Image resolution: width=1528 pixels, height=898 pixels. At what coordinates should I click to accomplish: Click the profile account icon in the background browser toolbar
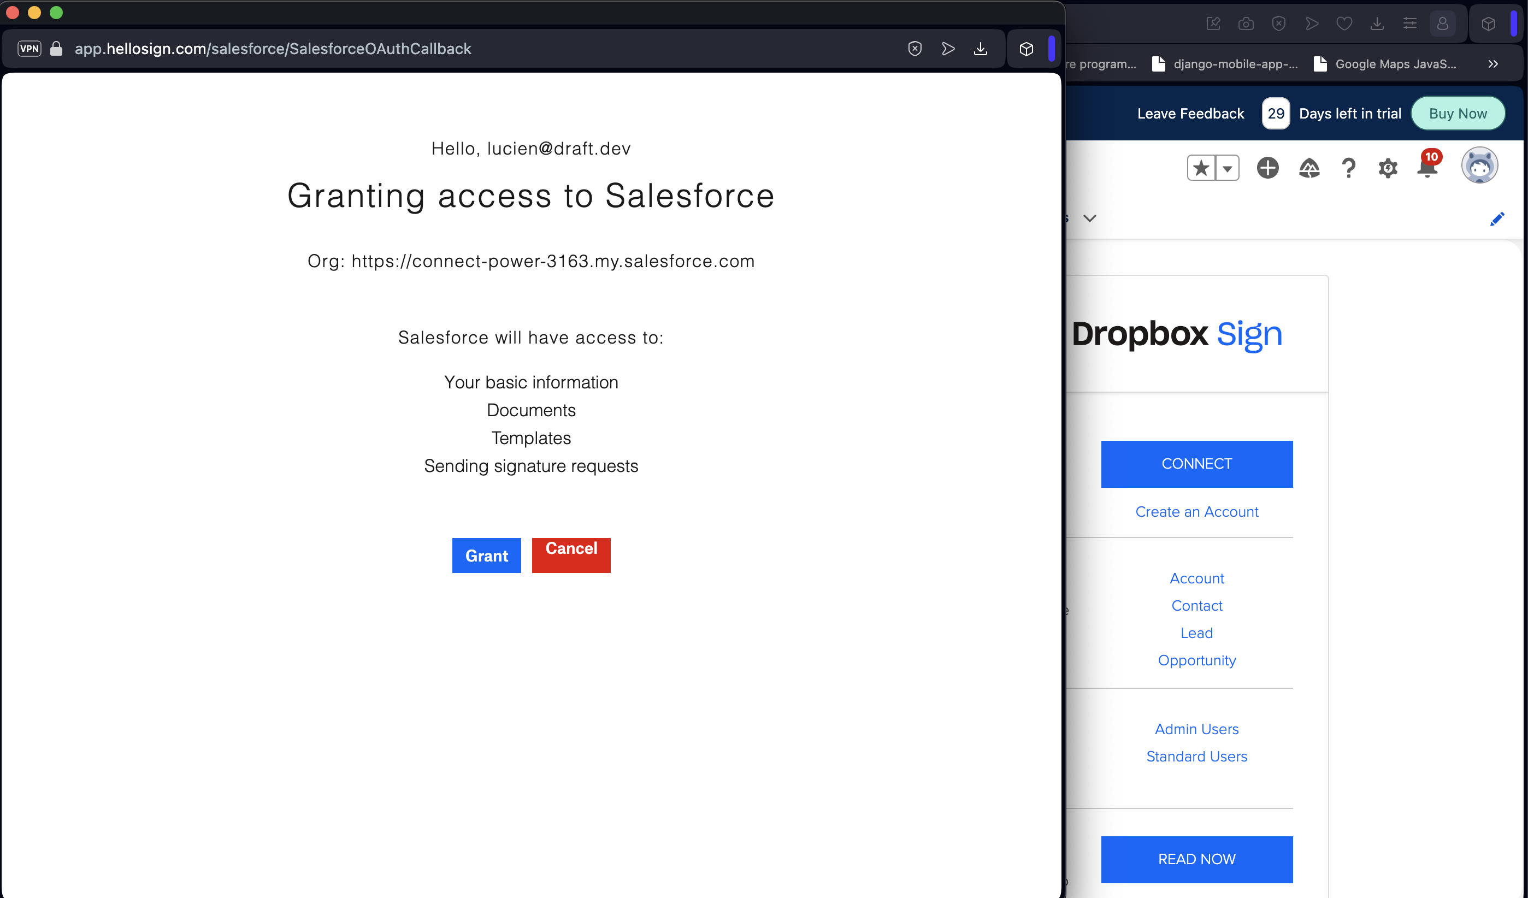click(1443, 23)
